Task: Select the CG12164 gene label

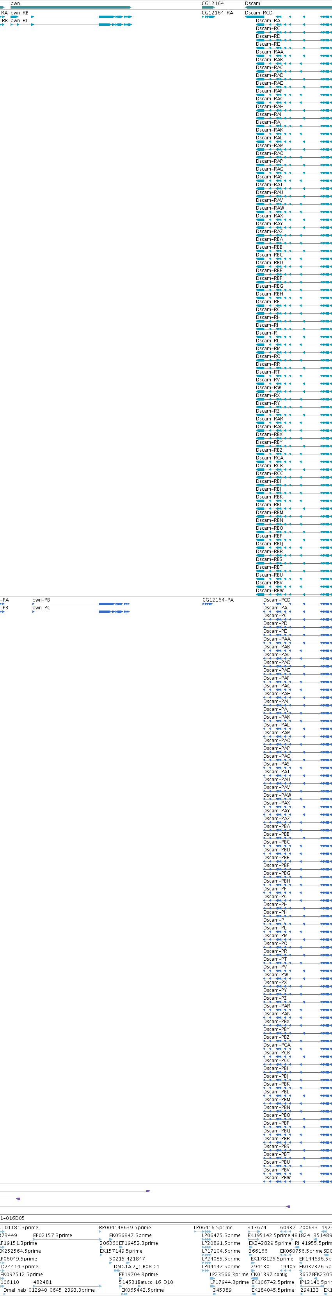Action: 213,4
